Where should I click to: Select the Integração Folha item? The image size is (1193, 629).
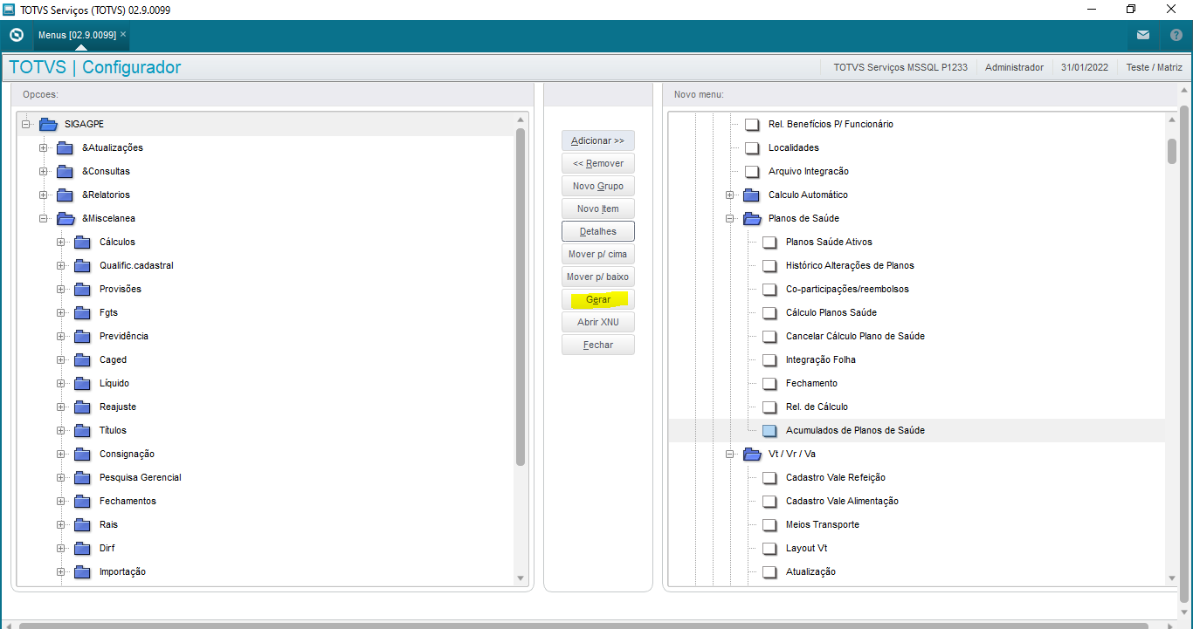pos(821,359)
